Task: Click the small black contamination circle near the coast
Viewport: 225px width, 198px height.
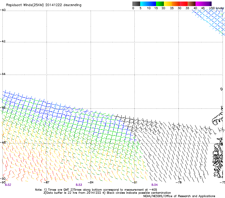Action: pos(222,89)
